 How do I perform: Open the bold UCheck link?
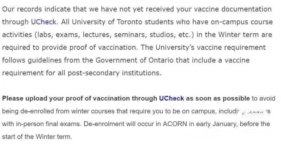[171, 98]
